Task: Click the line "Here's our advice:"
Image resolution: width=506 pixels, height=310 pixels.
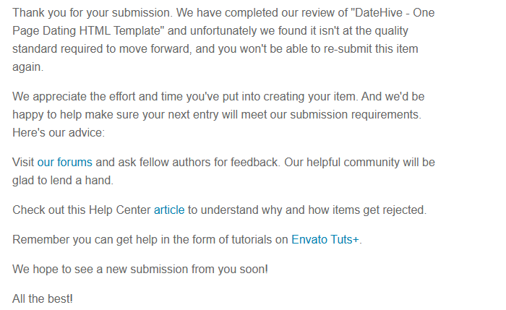Action: [59, 133]
